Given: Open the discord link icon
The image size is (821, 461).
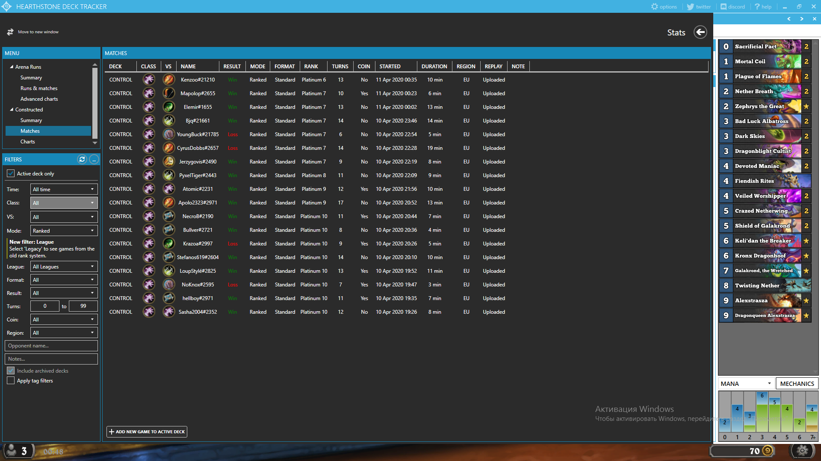Looking at the screenshot, I should (724, 6).
